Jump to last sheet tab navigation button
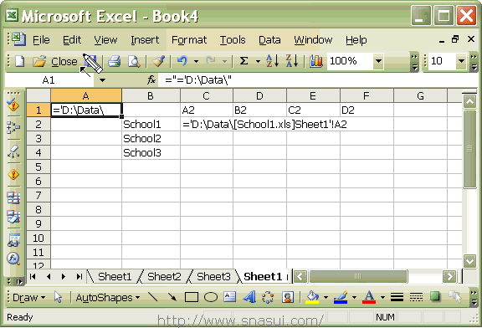Screen dimensions: 482x328 coord(79,276)
